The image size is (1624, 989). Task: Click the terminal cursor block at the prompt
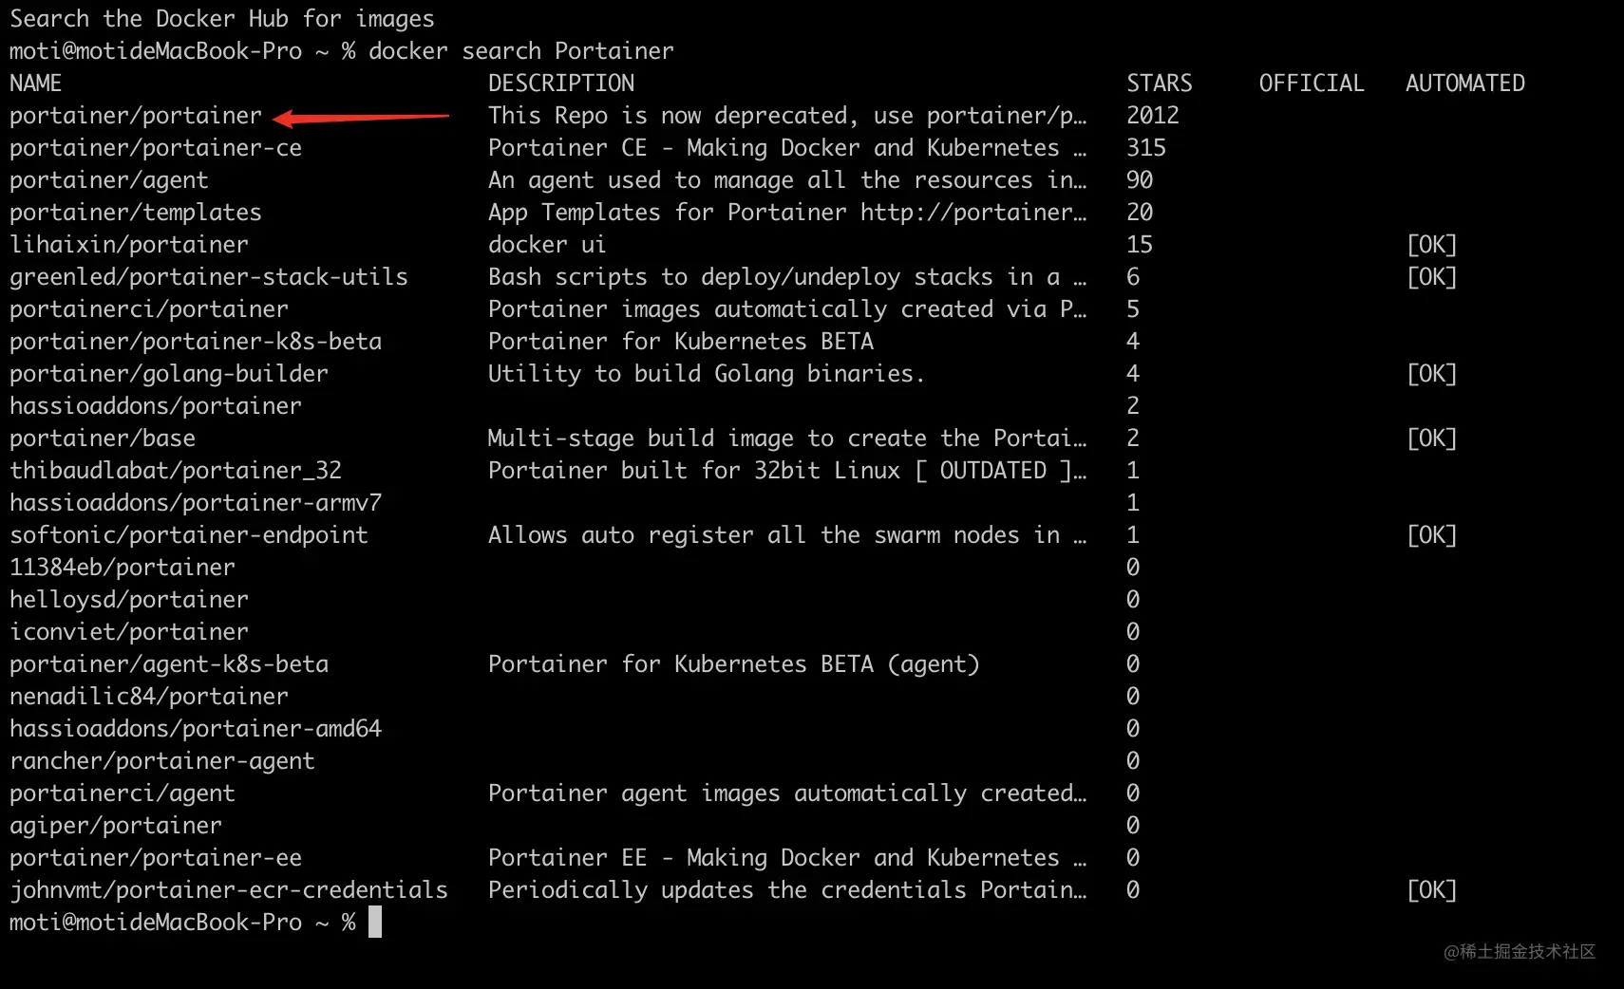pos(375,922)
